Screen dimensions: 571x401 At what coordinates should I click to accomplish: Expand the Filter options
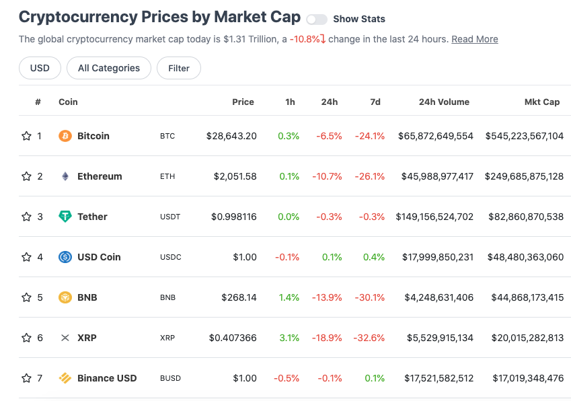coord(179,68)
